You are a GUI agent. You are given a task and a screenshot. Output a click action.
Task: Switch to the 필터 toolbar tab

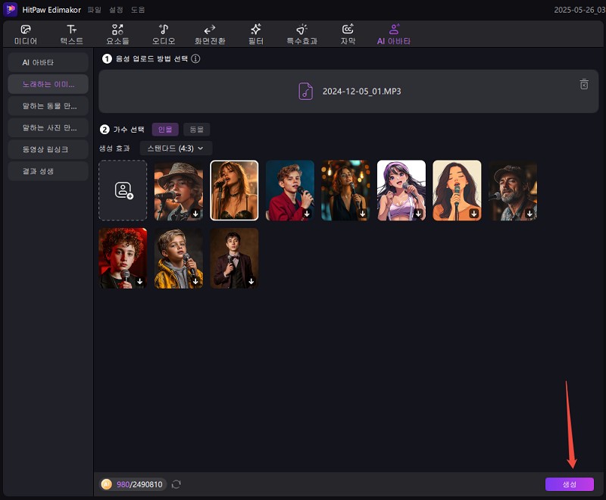pyautogui.click(x=256, y=34)
